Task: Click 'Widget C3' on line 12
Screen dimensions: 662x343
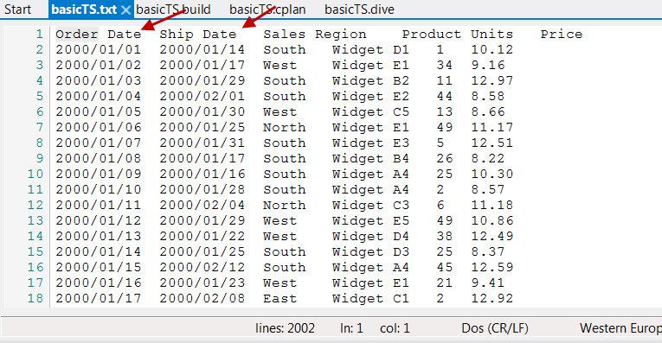Action: pos(370,206)
